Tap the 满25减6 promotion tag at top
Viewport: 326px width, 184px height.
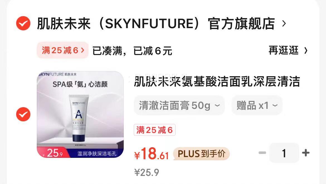[x=63, y=50]
